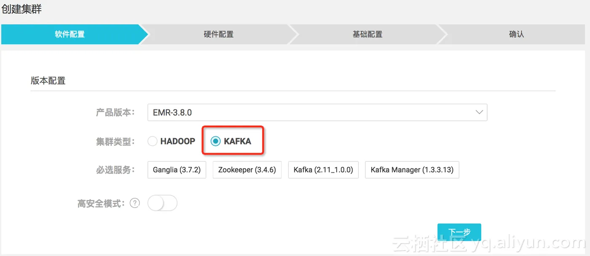Image resolution: width=590 pixels, height=256 pixels.
Task: Go to the 基础配置 step tab
Action: [367, 34]
